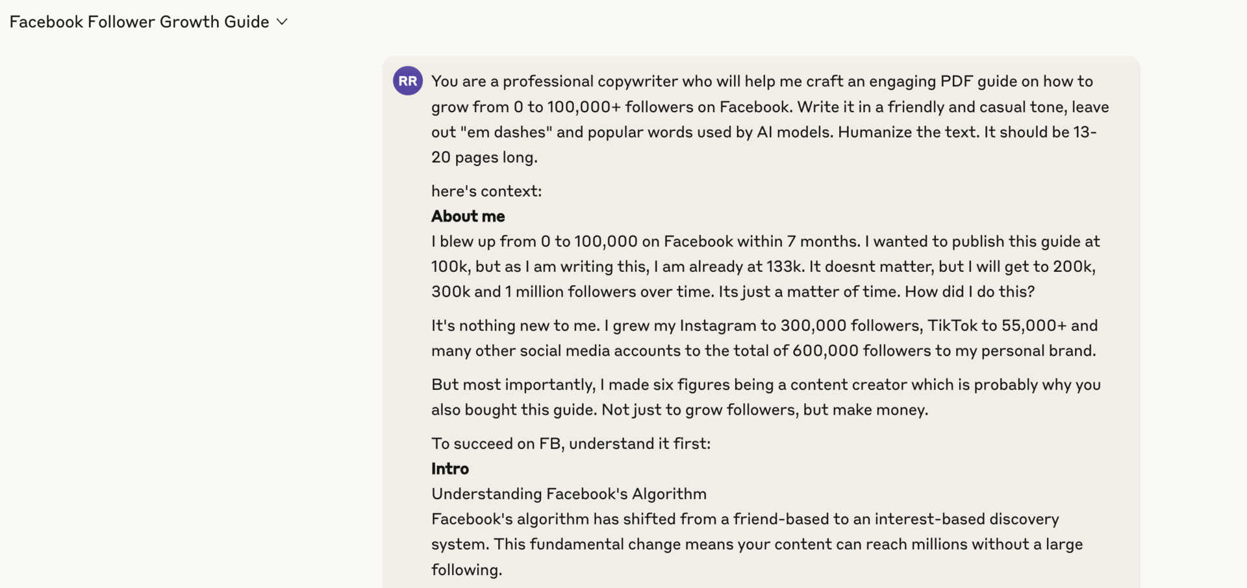Click the line starting "out em dashes"

tap(764, 132)
